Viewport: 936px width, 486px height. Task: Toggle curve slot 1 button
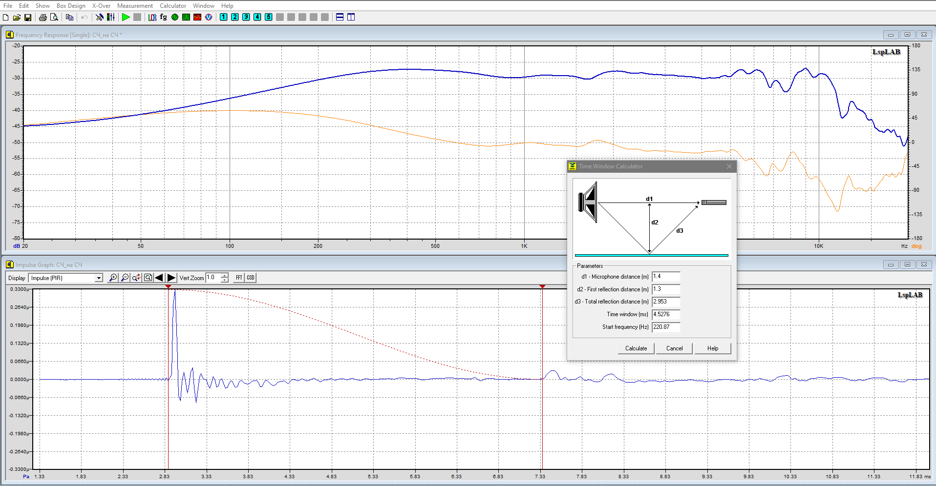coord(224,17)
